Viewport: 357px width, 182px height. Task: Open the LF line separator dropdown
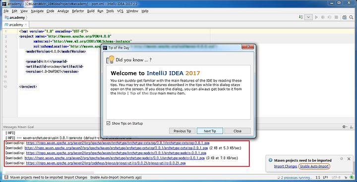pos(326,178)
